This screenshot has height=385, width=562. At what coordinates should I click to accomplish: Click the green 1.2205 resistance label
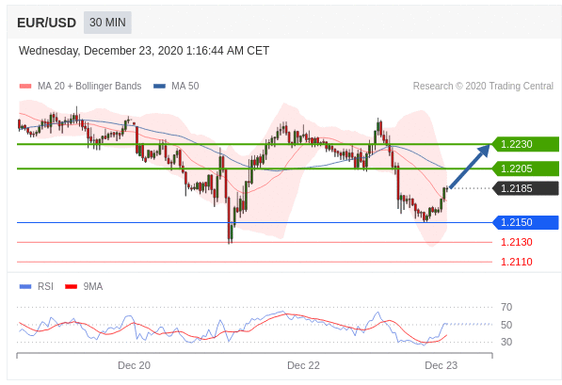click(525, 168)
